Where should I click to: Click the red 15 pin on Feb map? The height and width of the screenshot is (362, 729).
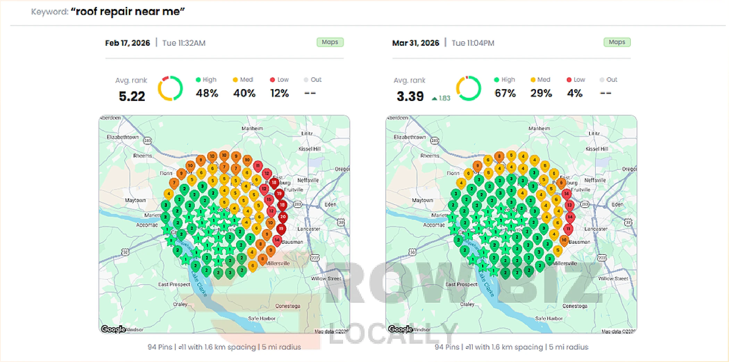(x=269, y=200)
